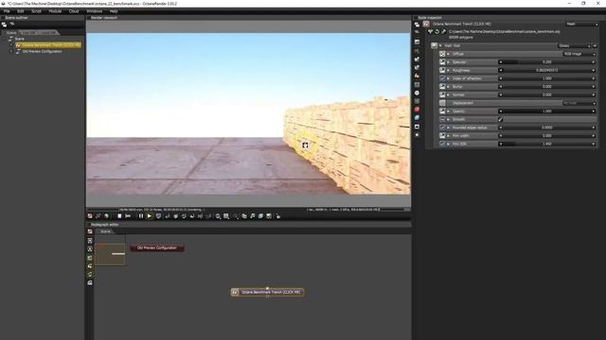606x340 pixels.
Task: Click the second icon in nodegraph side toolbar
Action: point(90,241)
